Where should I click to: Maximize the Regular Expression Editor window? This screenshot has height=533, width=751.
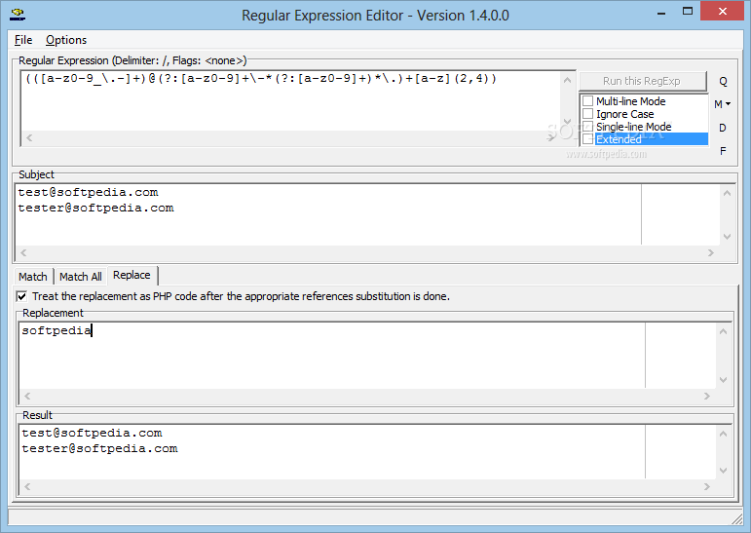coord(688,12)
